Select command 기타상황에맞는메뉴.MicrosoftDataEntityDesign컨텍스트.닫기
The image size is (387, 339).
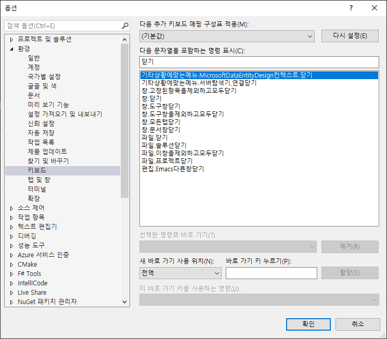(259, 75)
